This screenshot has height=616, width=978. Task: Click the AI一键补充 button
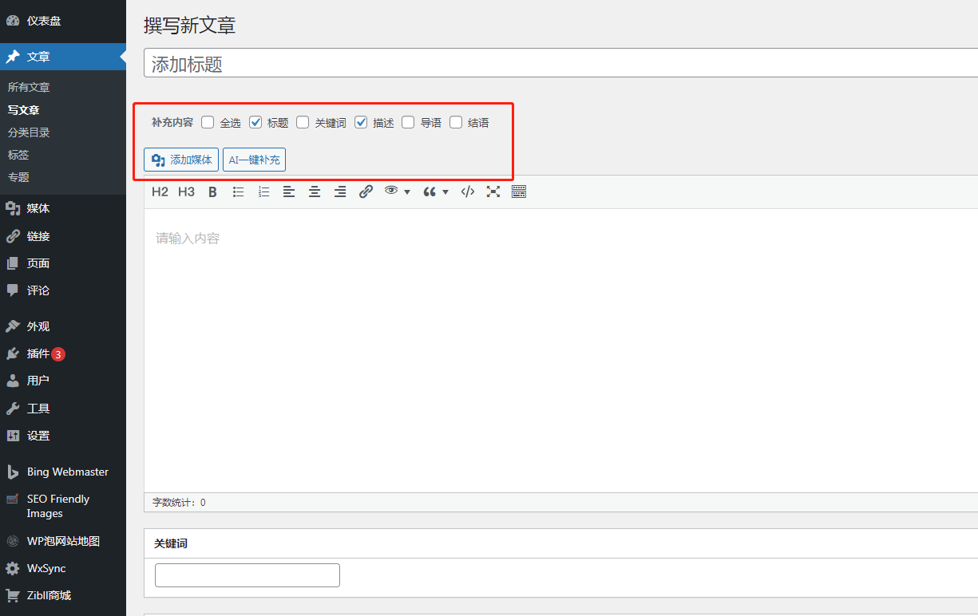click(x=254, y=160)
